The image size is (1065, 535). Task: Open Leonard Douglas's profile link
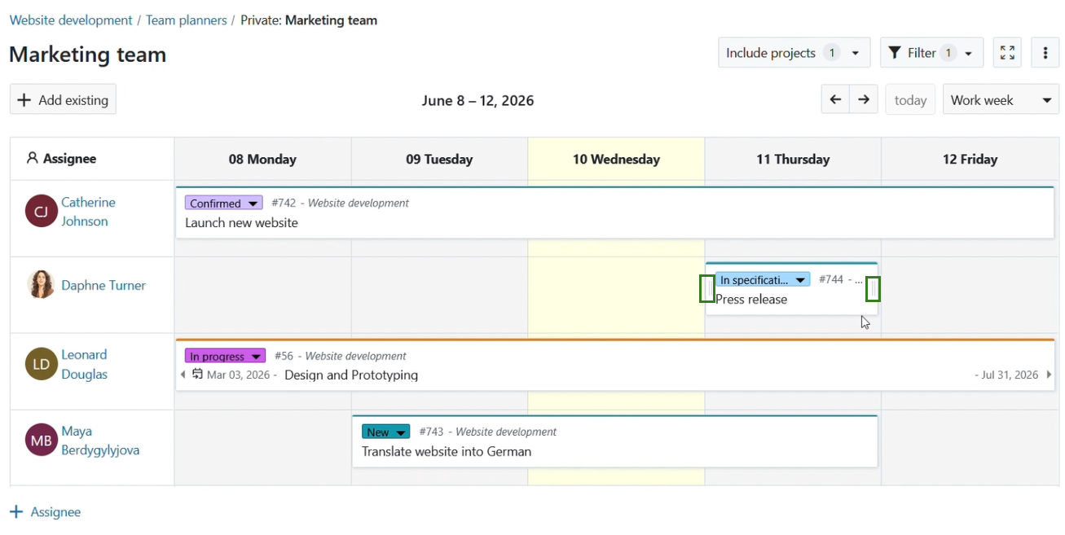85,364
